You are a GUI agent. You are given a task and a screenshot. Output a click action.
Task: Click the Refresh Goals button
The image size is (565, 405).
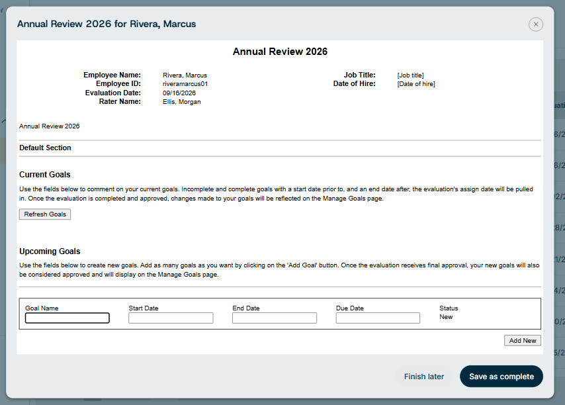pos(45,214)
